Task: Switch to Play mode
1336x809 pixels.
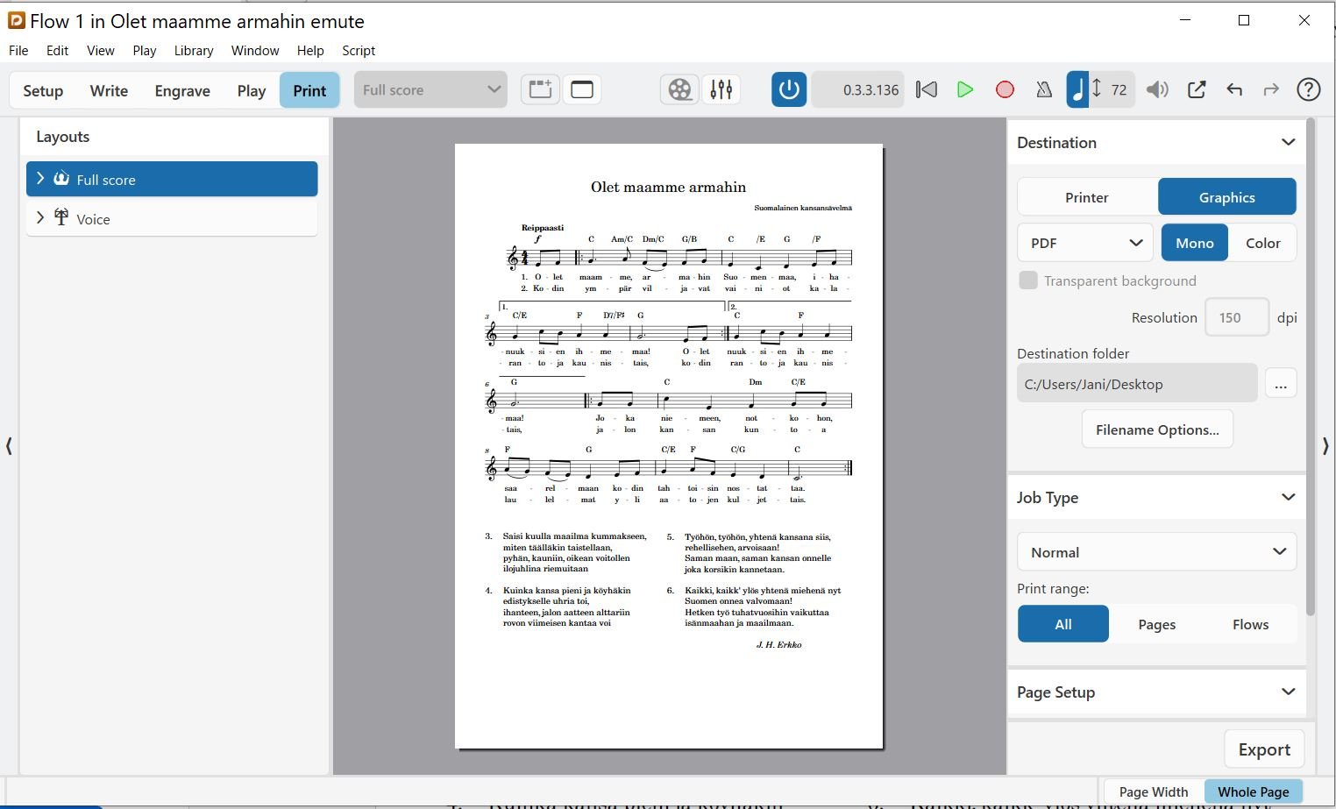Action: pyautogui.click(x=252, y=90)
